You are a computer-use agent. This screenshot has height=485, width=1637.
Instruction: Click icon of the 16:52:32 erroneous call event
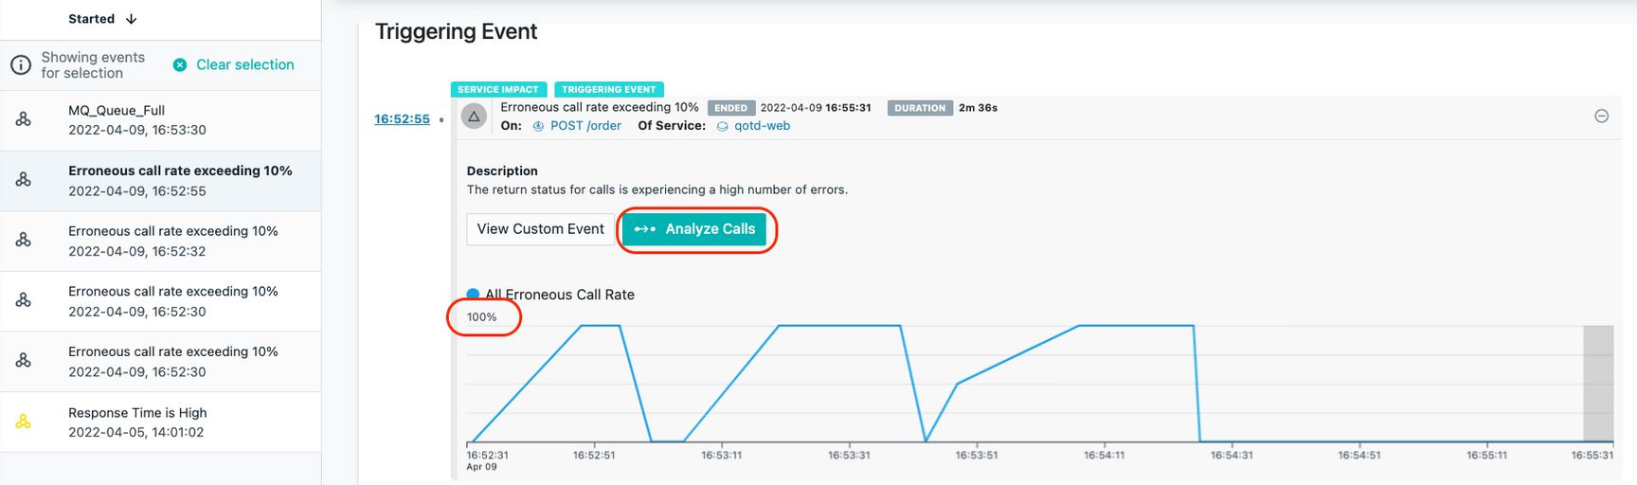(x=24, y=241)
